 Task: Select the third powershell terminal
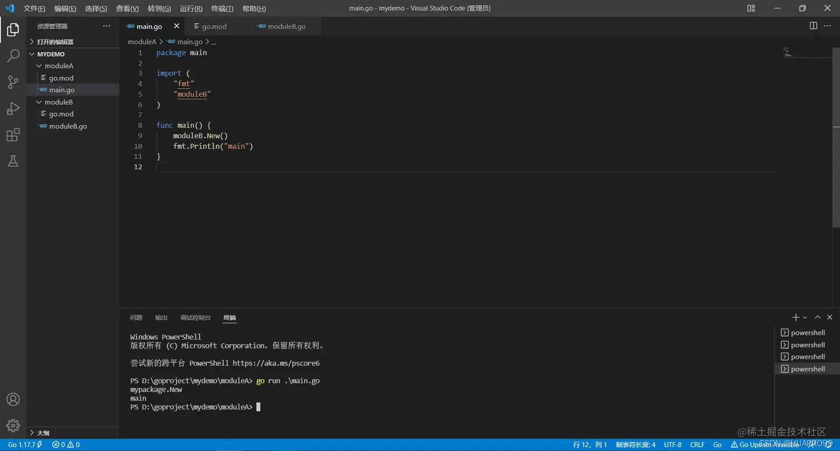(807, 357)
